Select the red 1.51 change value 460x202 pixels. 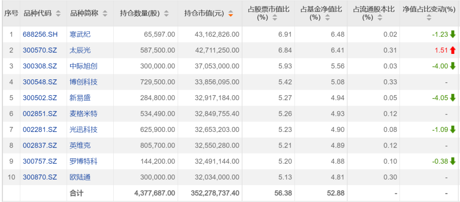442,50
